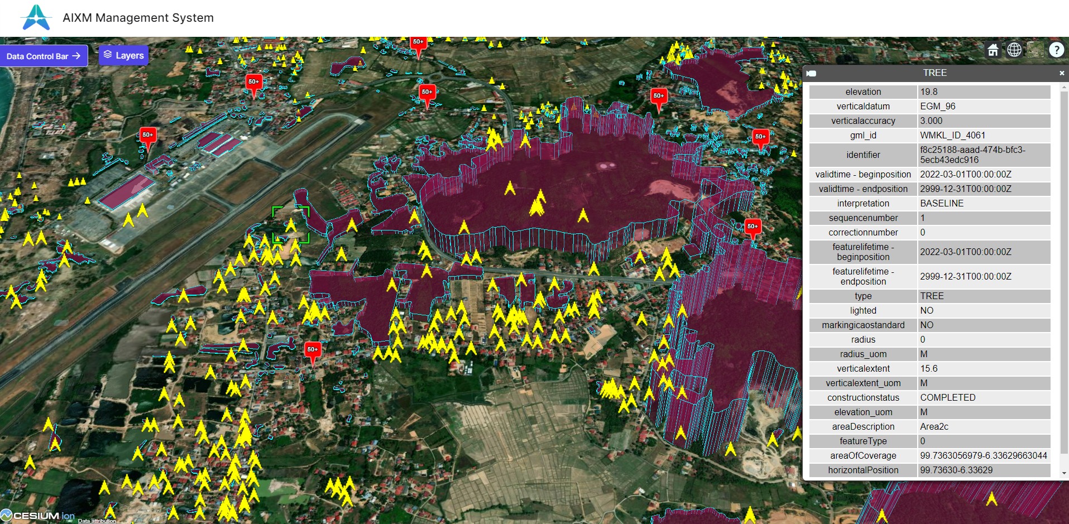Close the TREE info panel

(x=1061, y=73)
